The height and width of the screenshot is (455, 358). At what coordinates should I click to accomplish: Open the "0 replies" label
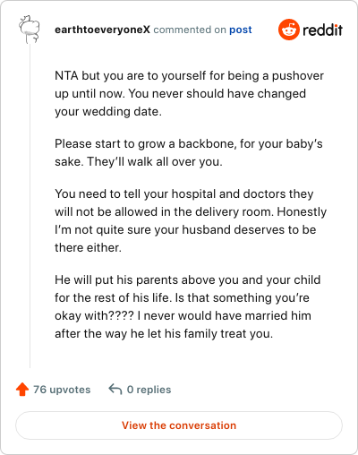click(x=149, y=390)
